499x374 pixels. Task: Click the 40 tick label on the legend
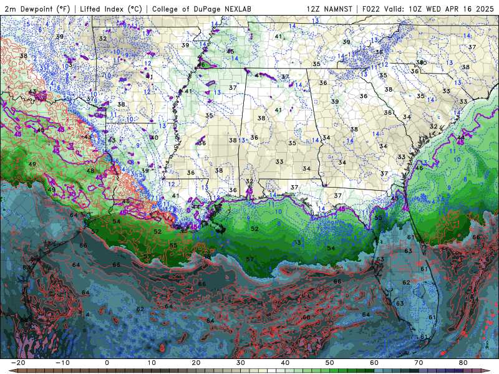click(285, 363)
